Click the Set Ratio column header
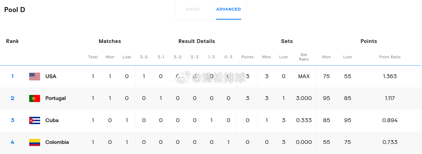The width and height of the screenshot is (422, 154). (304, 57)
